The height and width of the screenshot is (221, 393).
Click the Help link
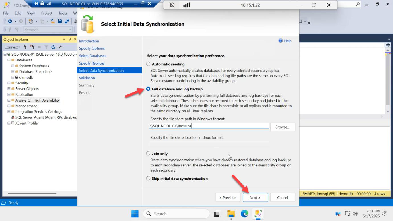(288, 41)
